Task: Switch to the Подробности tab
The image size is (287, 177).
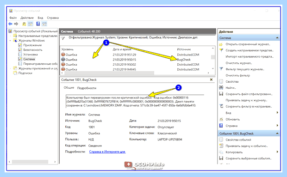Action: [87, 88]
